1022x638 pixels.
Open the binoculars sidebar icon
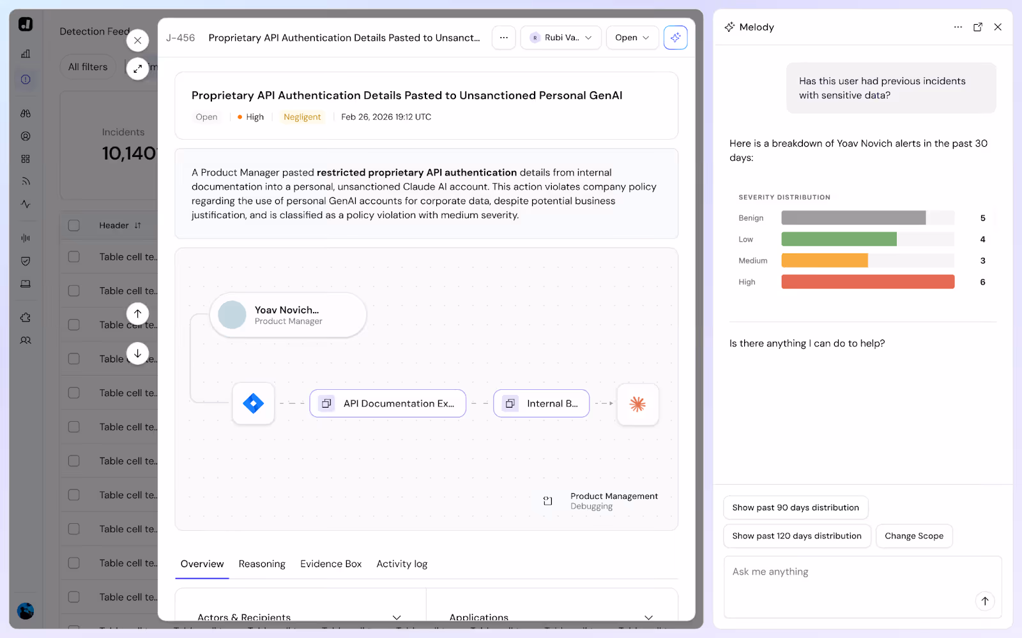tap(26, 114)
